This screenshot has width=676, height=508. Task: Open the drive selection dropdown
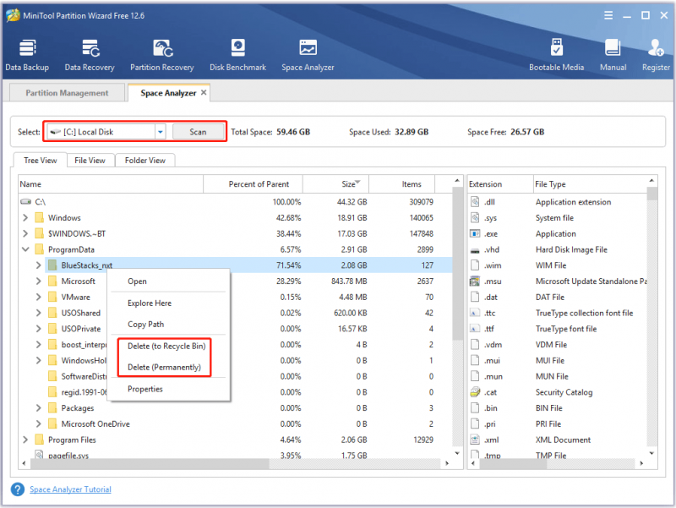coord(161,132)
